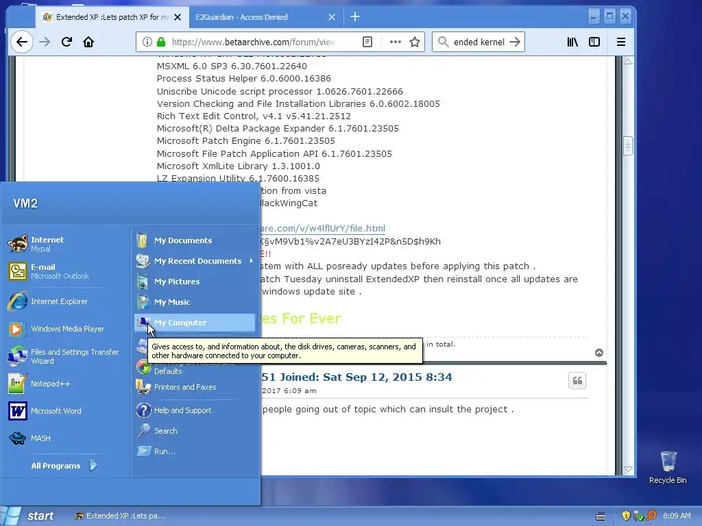Launch Notepad++ from Start menu
Image resolution: width=702 pixels, height=526 pixels.
coord(39,384)
